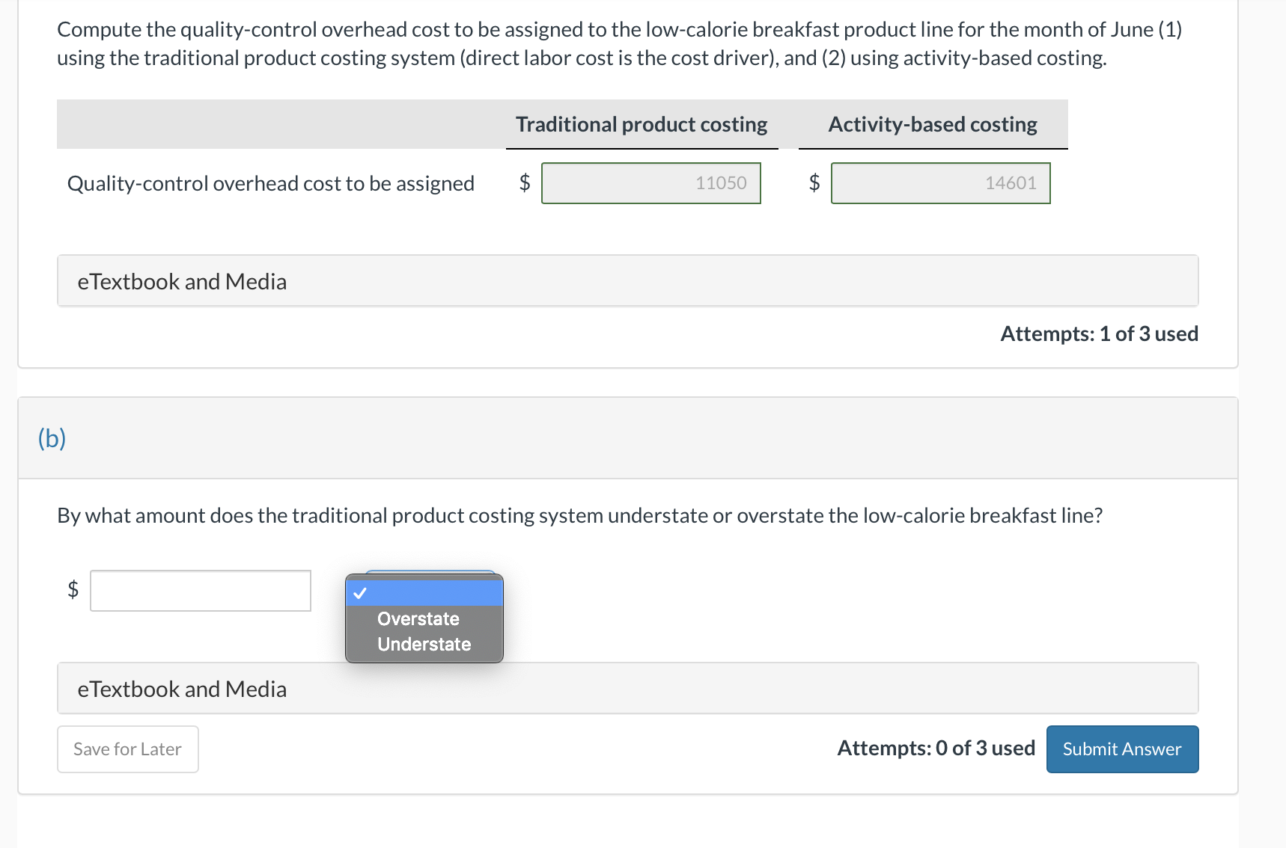Viewport: 1286px width, 848px height.
Task: Click the dollar sign before the traditional costing field
Action: (525, 182)
